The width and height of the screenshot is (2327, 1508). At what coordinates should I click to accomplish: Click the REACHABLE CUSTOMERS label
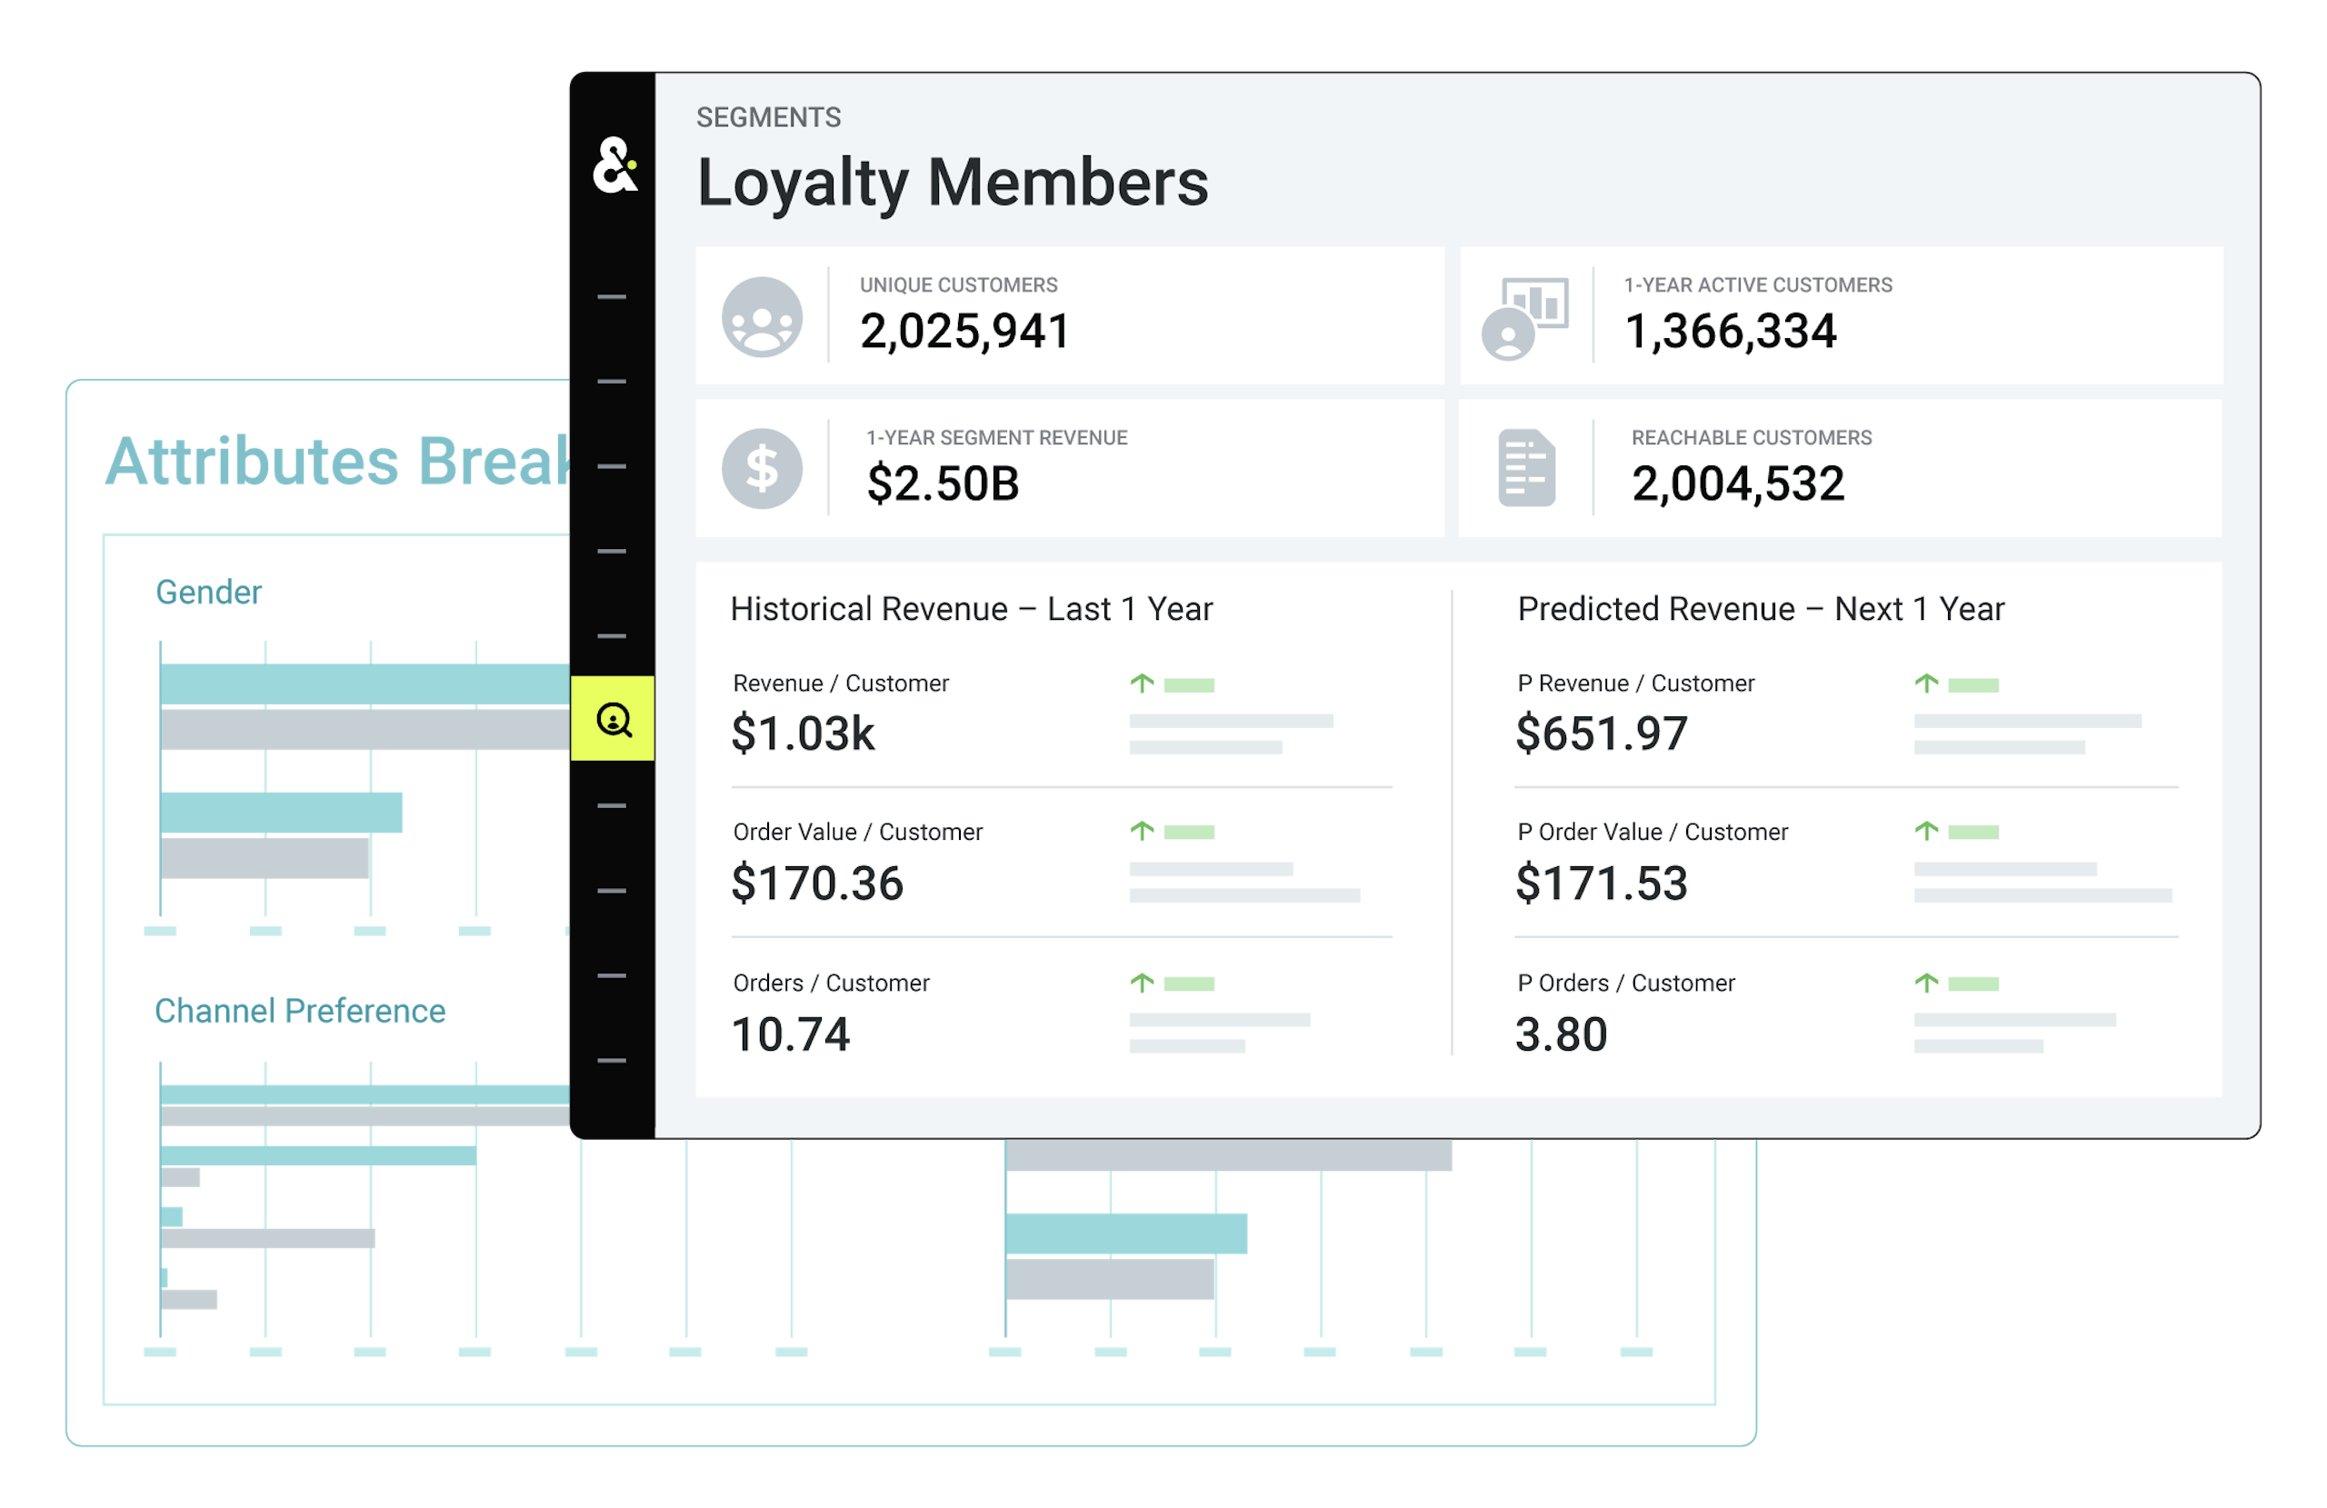coord(1751,437)
